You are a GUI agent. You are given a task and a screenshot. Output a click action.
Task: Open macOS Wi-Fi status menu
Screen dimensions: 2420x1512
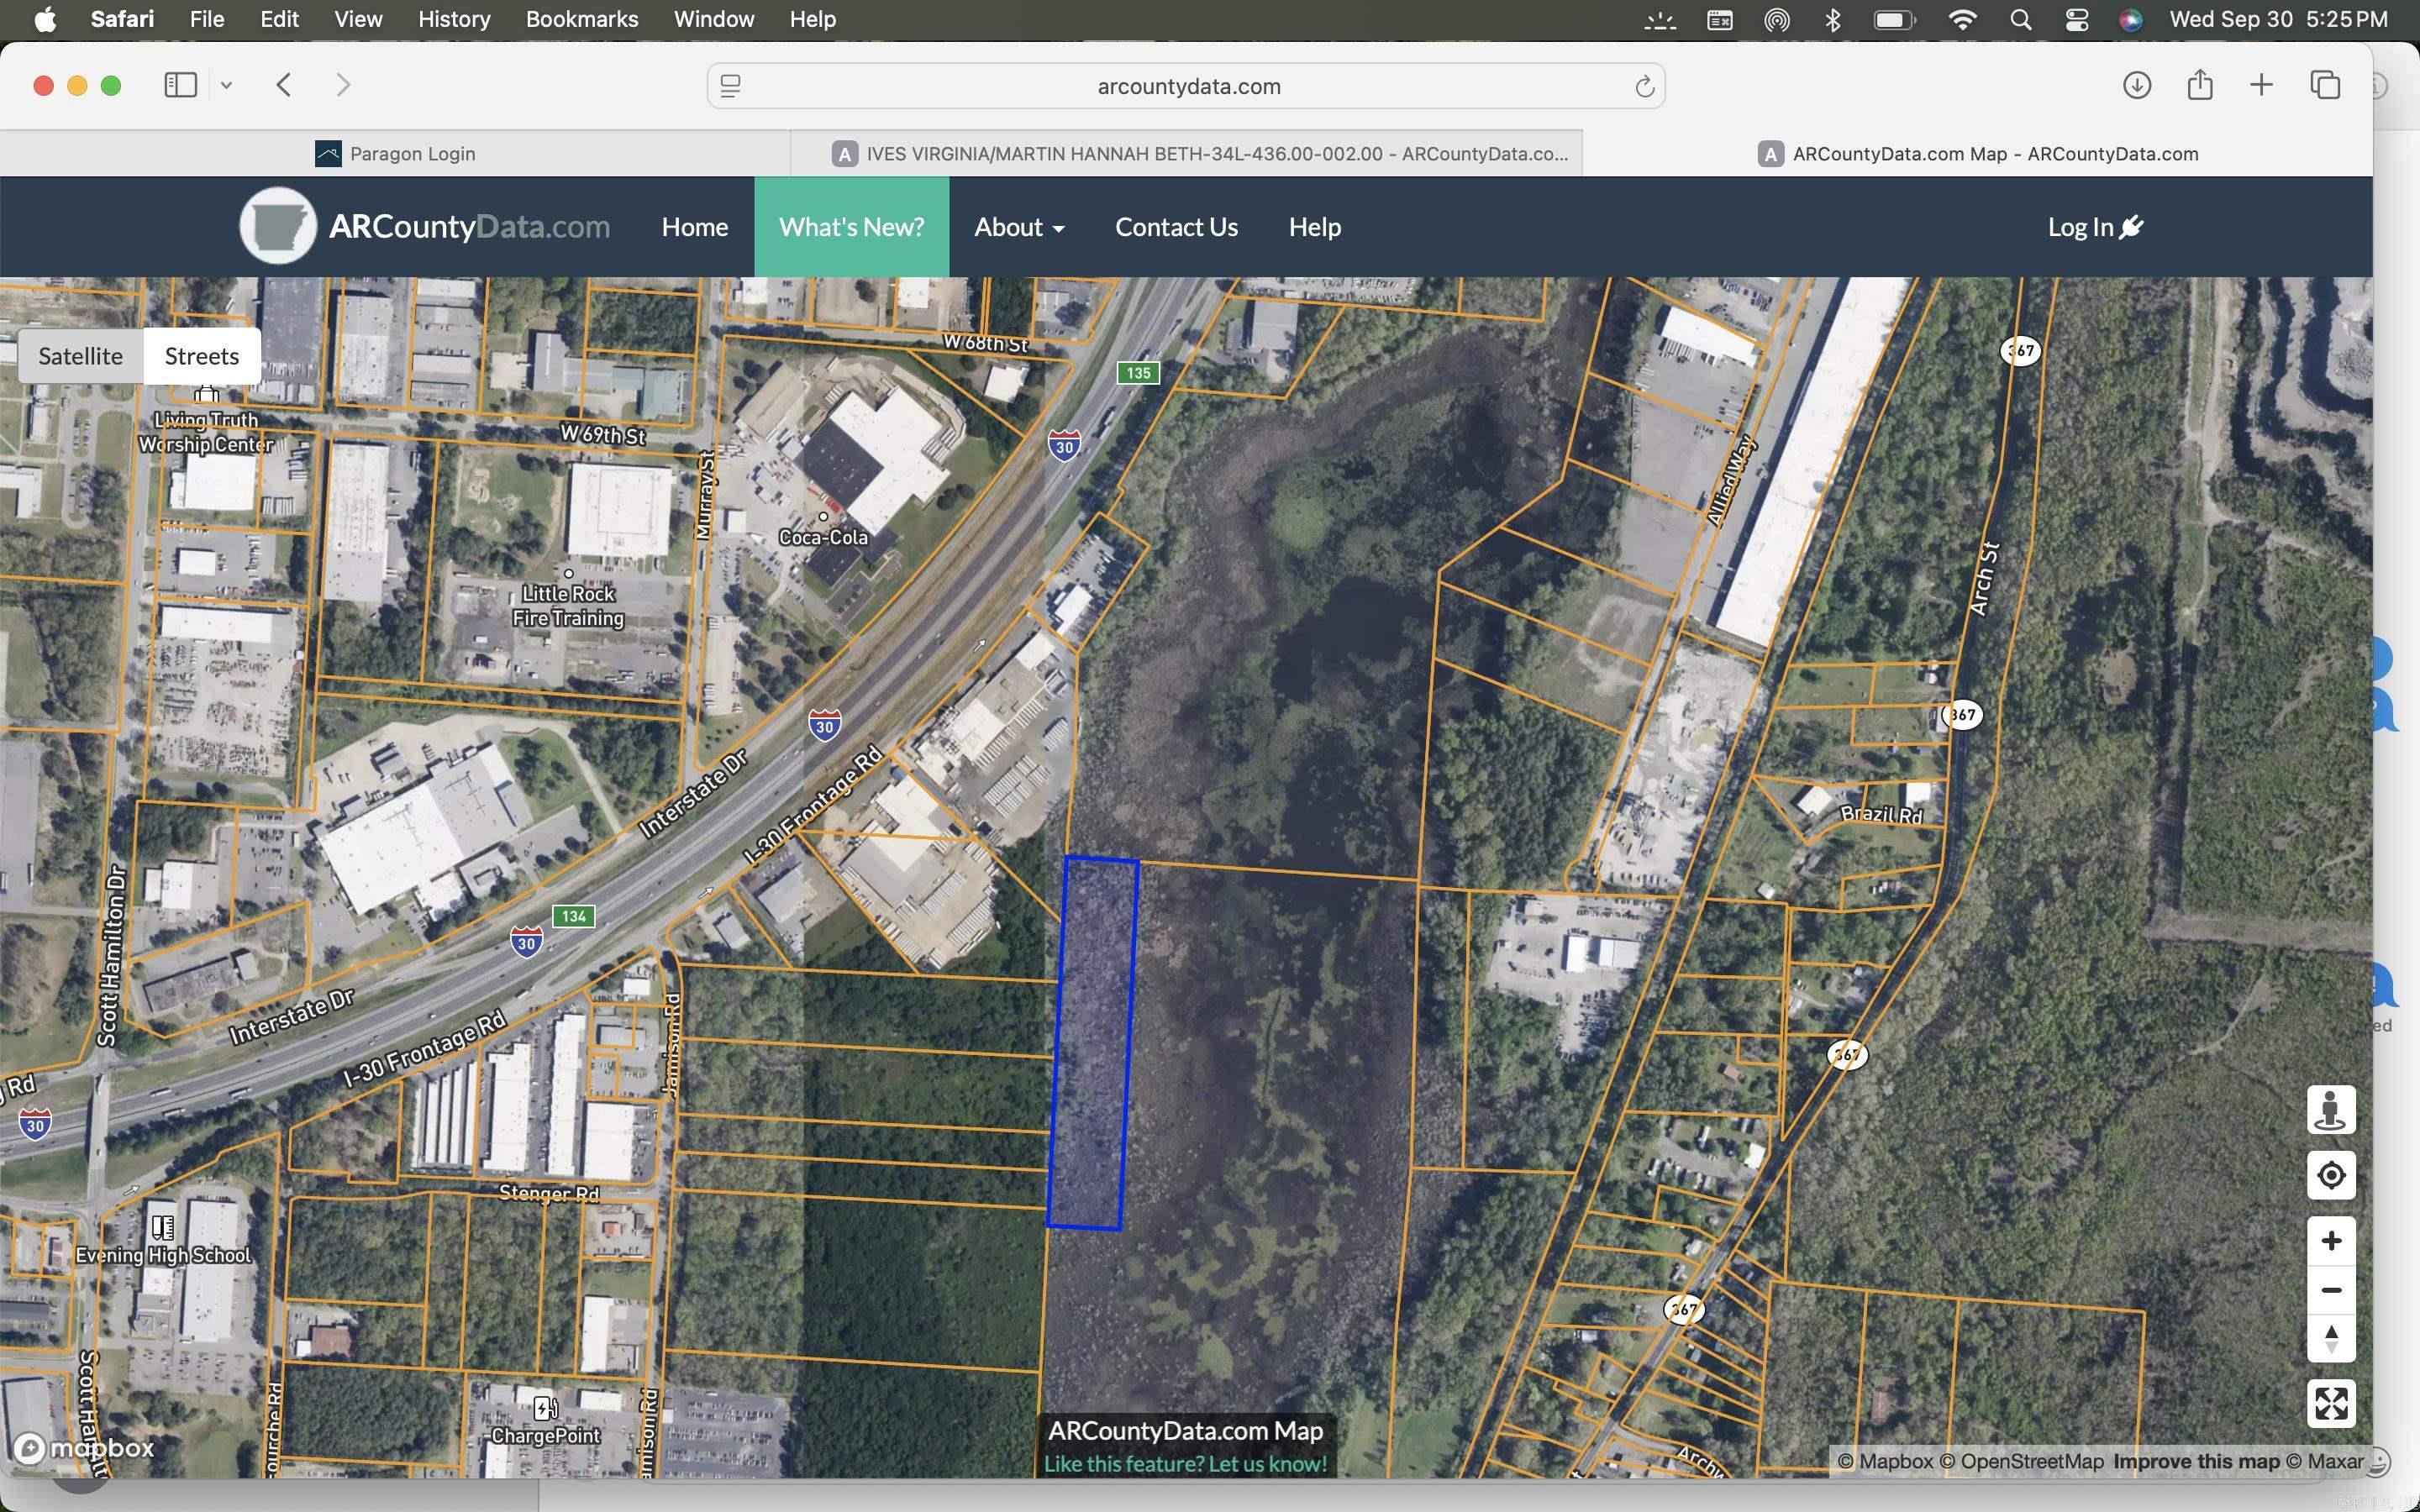tap(1962, 20)
